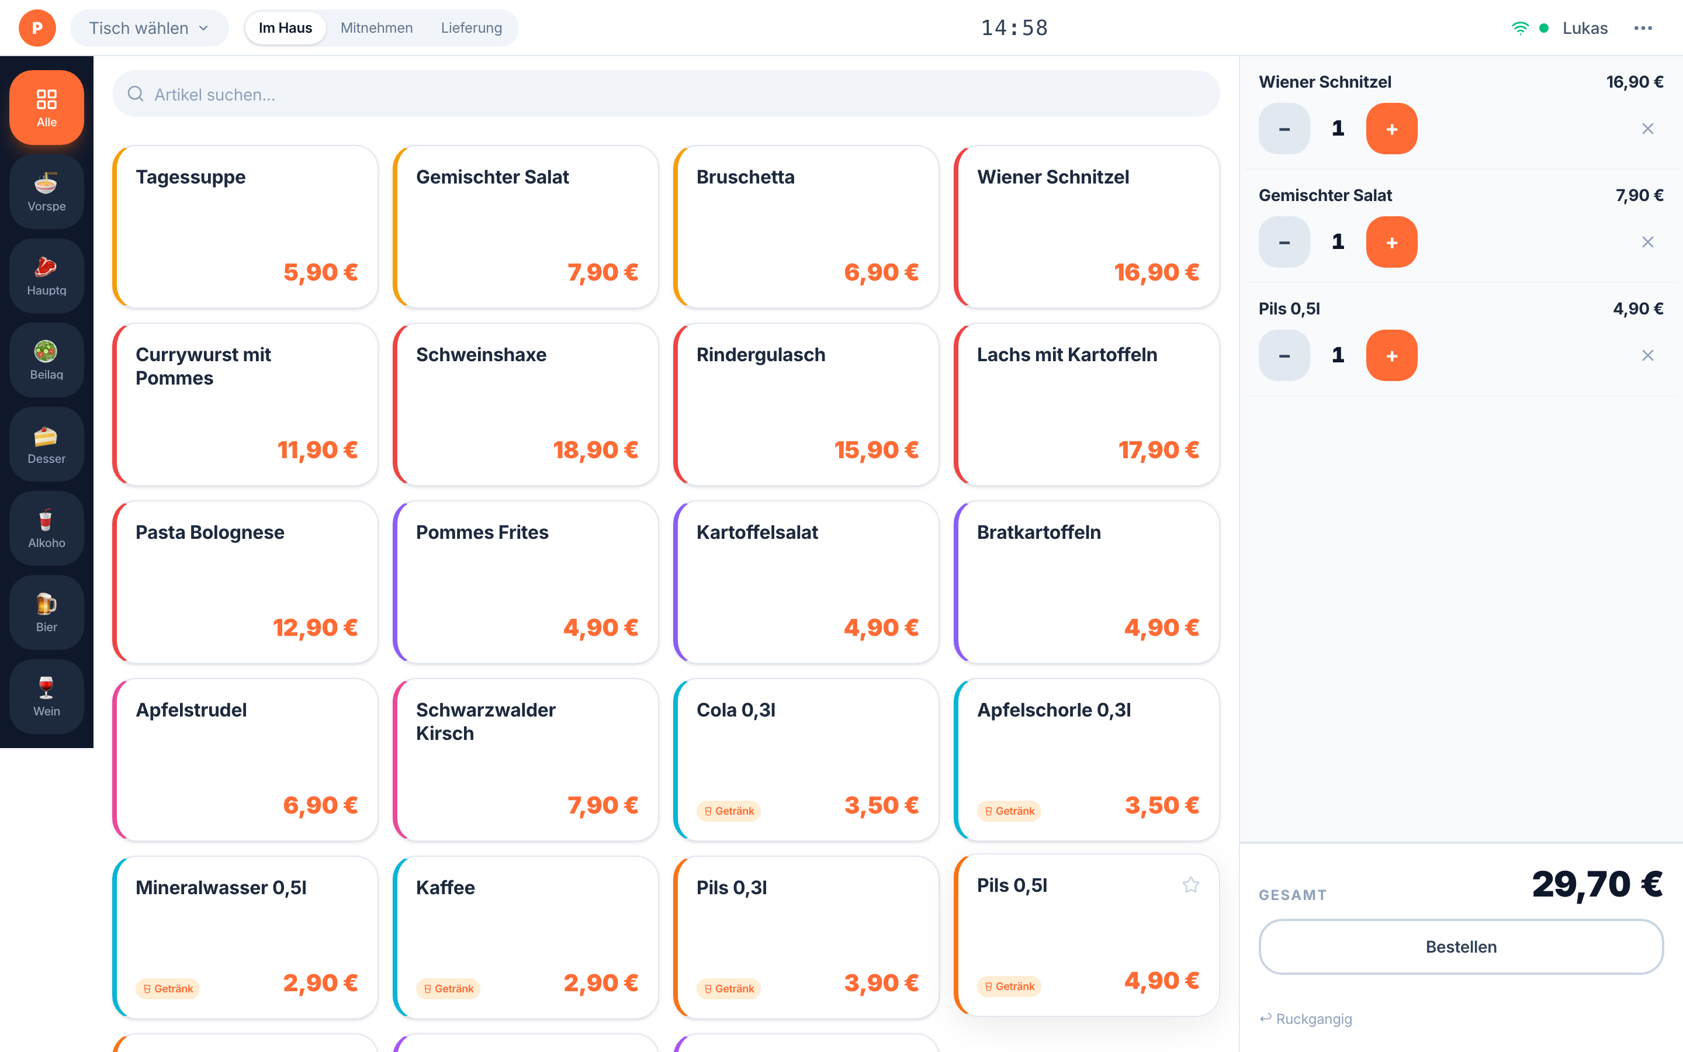Open the Wein category

(47, 697)
